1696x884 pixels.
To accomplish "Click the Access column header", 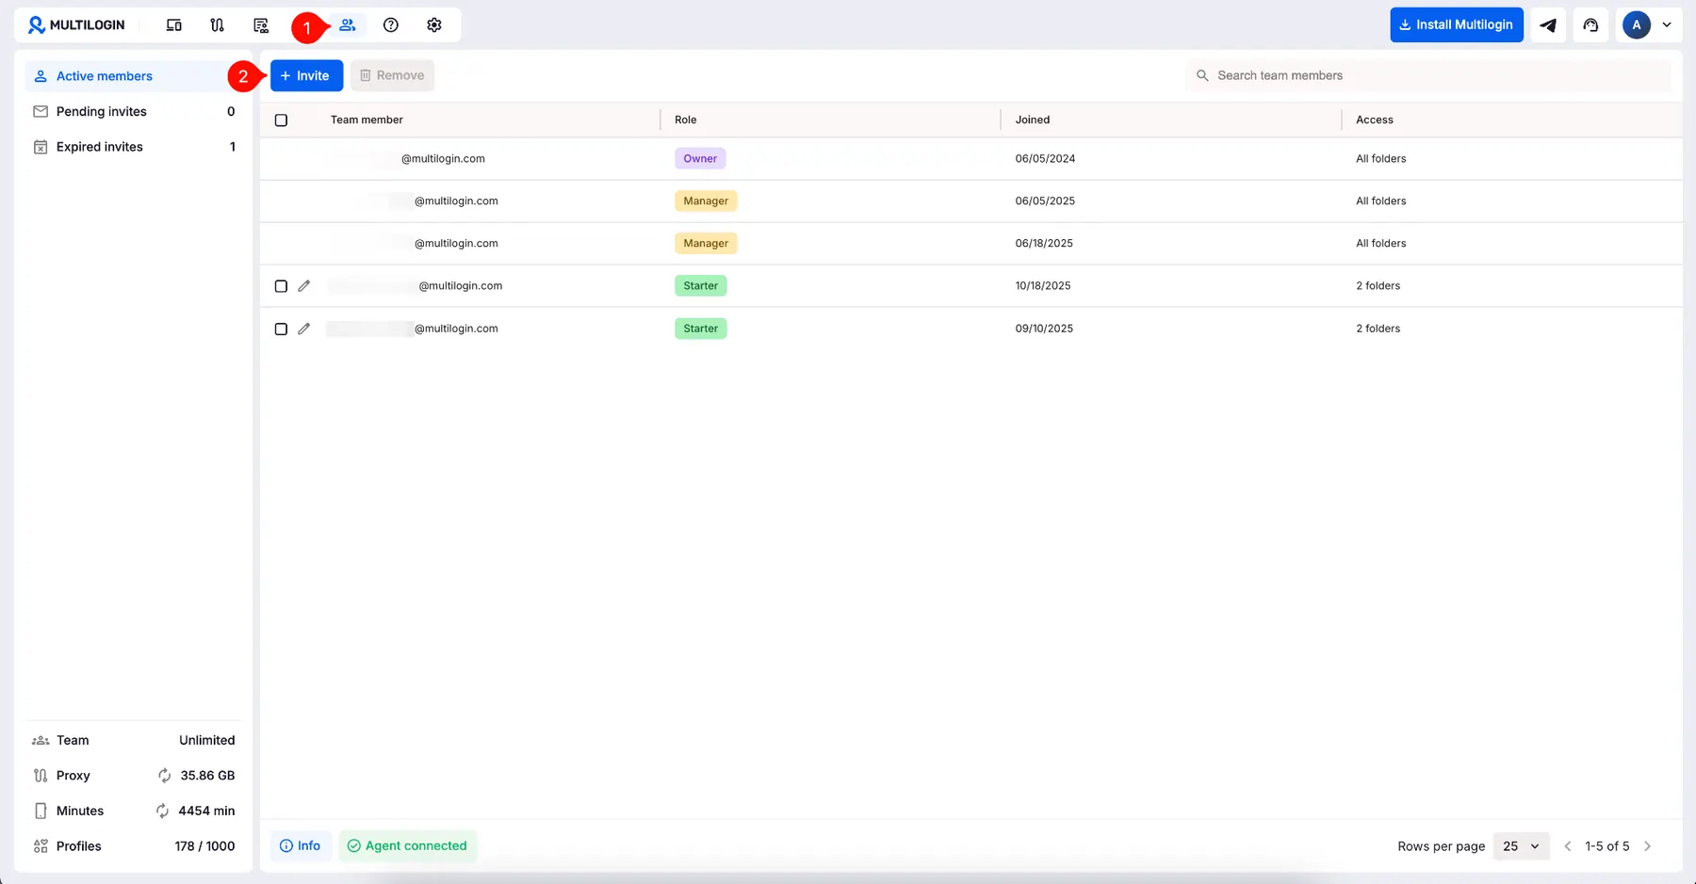I will [1374, 120].
